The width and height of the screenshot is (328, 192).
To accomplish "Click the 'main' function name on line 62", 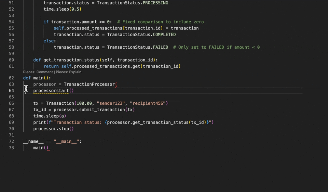I will coord(38,78).
